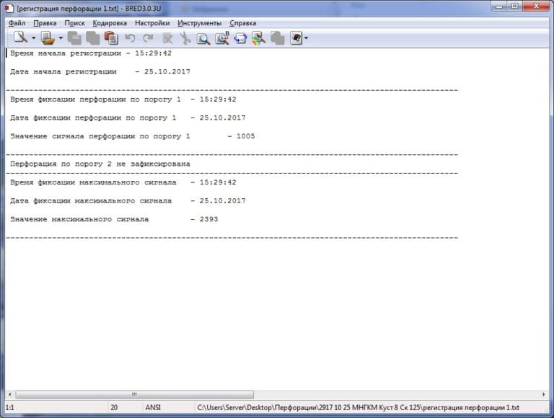Click the New document toolbar icon

pos(20,37)
